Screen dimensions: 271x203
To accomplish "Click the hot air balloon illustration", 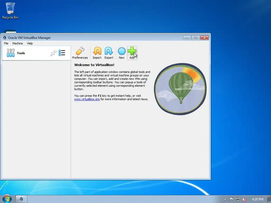I will tap(180, 89).
